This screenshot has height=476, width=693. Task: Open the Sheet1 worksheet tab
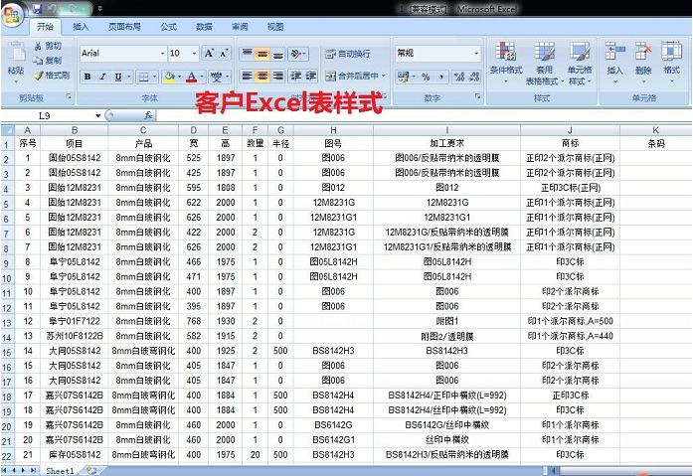(x=60, y=471)
